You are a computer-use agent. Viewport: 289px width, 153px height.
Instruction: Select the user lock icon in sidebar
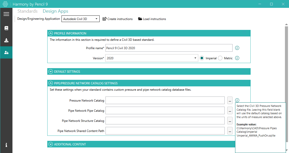[x=6, y=52]
